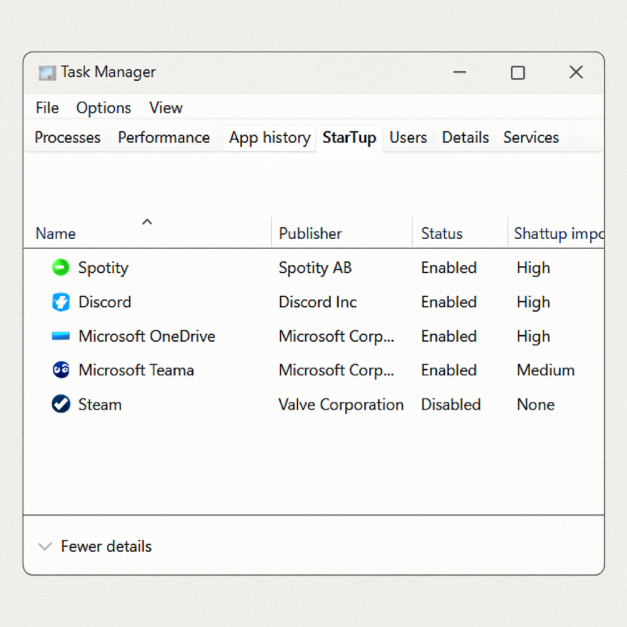Click the Microsoft Teams app icon
Screen dimensions: 627x627
61,370
